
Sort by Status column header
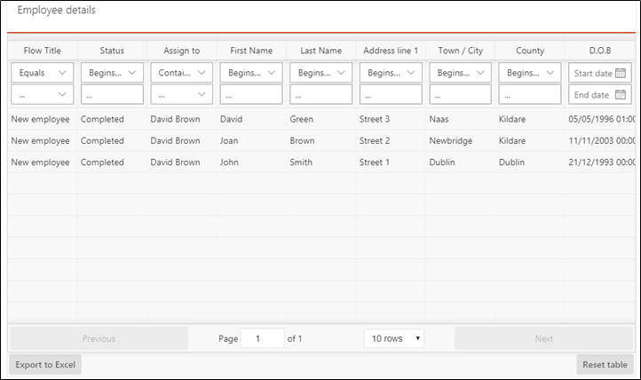(112, 51)
